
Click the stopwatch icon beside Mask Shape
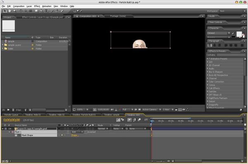tap(16, 135)
